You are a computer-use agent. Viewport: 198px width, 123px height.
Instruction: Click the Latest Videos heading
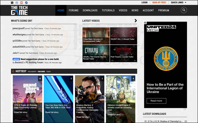91,21
